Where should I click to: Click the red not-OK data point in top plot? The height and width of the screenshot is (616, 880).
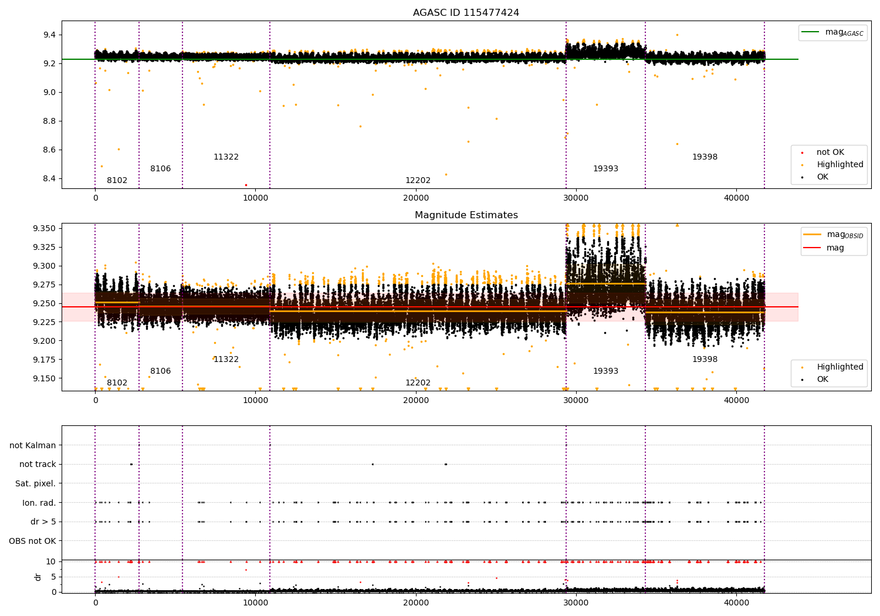[x=246, y=185]
